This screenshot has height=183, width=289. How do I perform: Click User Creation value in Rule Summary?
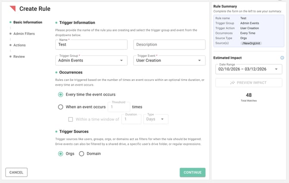coord(250,28)
